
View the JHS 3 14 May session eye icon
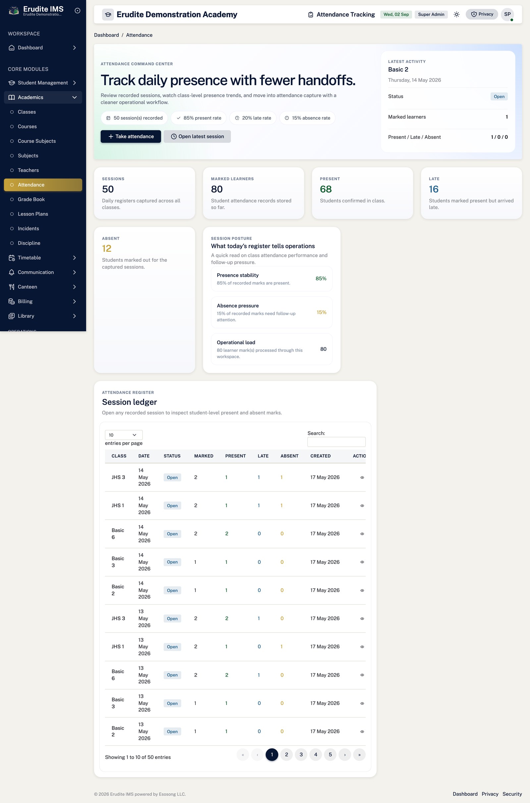[x=362, y=478]
